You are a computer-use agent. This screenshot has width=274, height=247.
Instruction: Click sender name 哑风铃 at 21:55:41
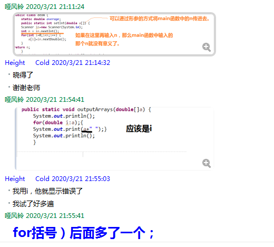point(14,216)
